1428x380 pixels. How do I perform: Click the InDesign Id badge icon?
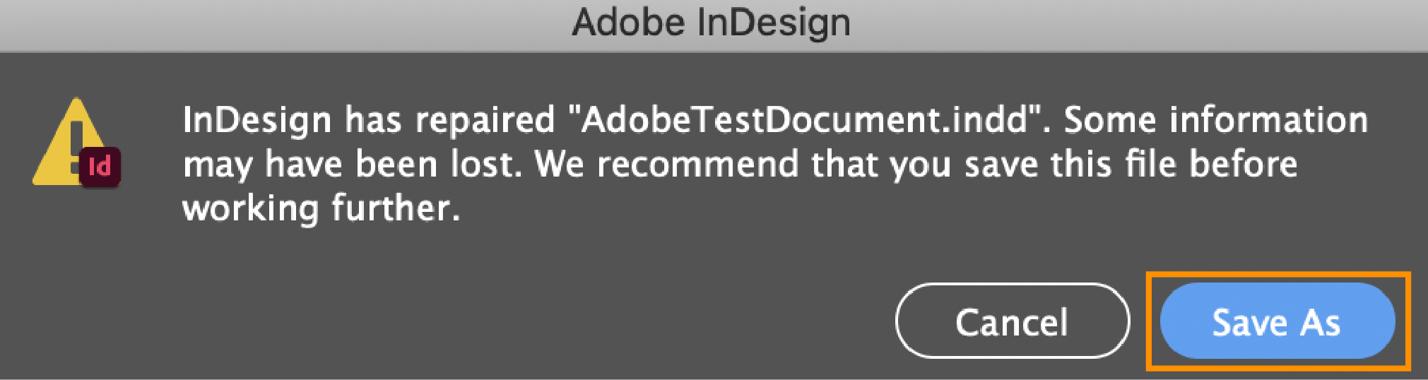pyautogui.click(x=100, y=167)
